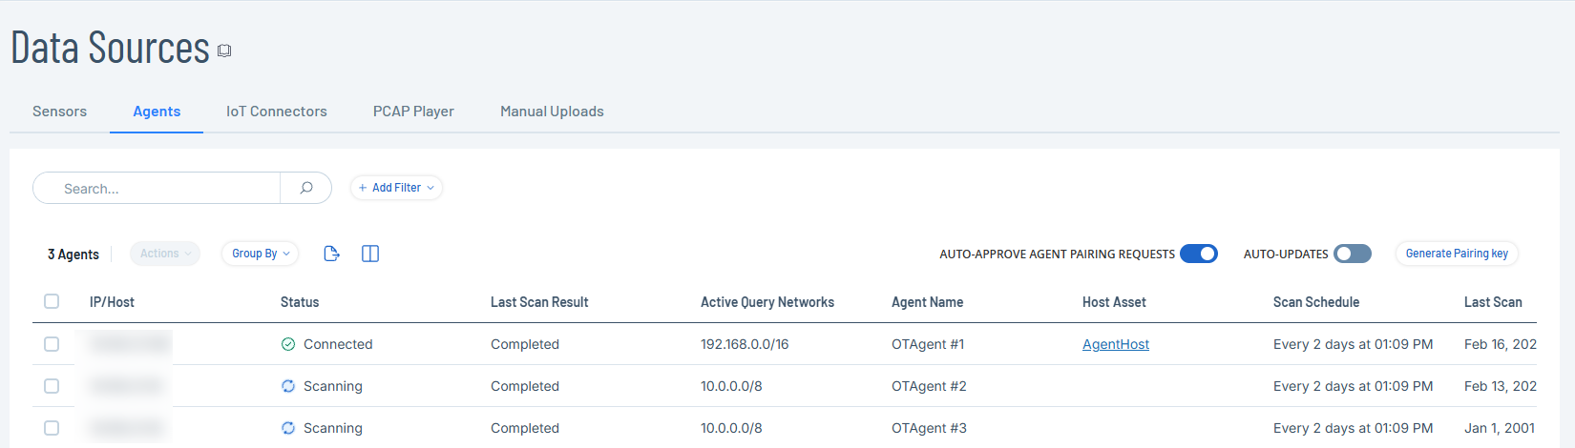Click the Scanning icon for OTAgent #2
The height and width of the screenshot is (448, 1575).
click(x=288, y=386)
